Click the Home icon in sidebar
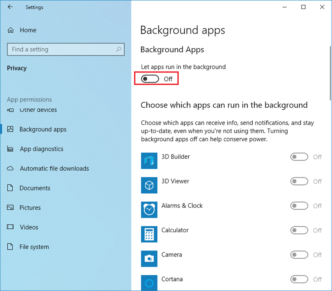This screenshot has width=332, height=291. (x=11, y=30)
